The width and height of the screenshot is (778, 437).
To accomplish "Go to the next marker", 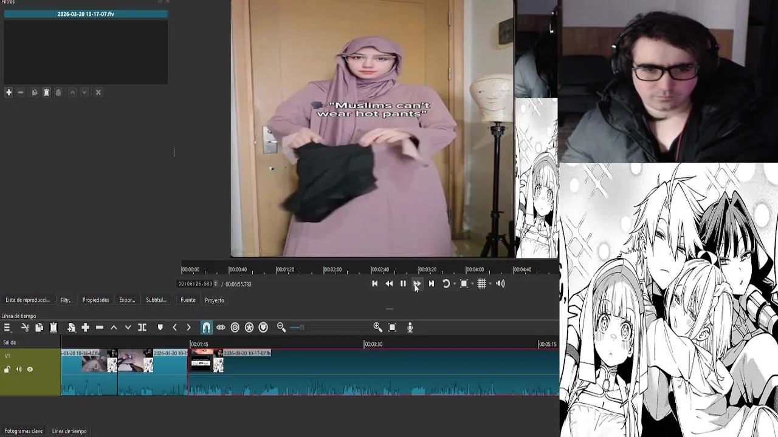I will [188, 327].
